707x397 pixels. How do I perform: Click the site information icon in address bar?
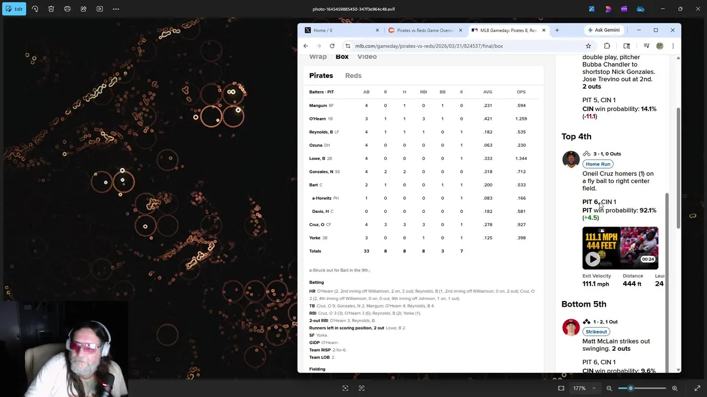click(348, 46)
